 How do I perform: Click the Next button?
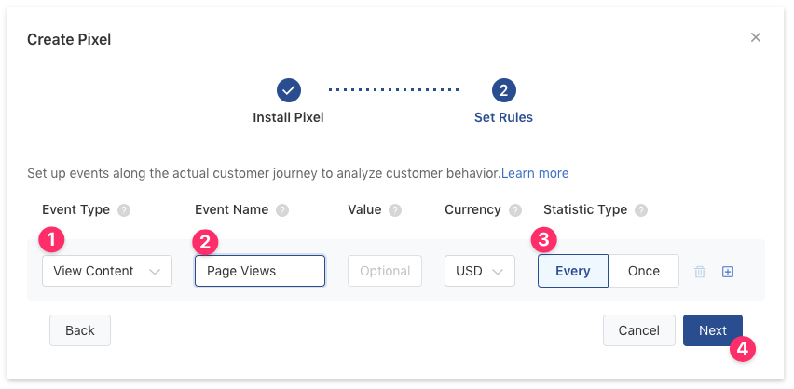tap(712, 330)
